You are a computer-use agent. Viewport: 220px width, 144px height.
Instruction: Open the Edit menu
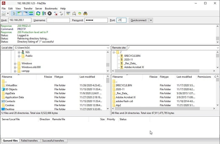tap(10, 8)
